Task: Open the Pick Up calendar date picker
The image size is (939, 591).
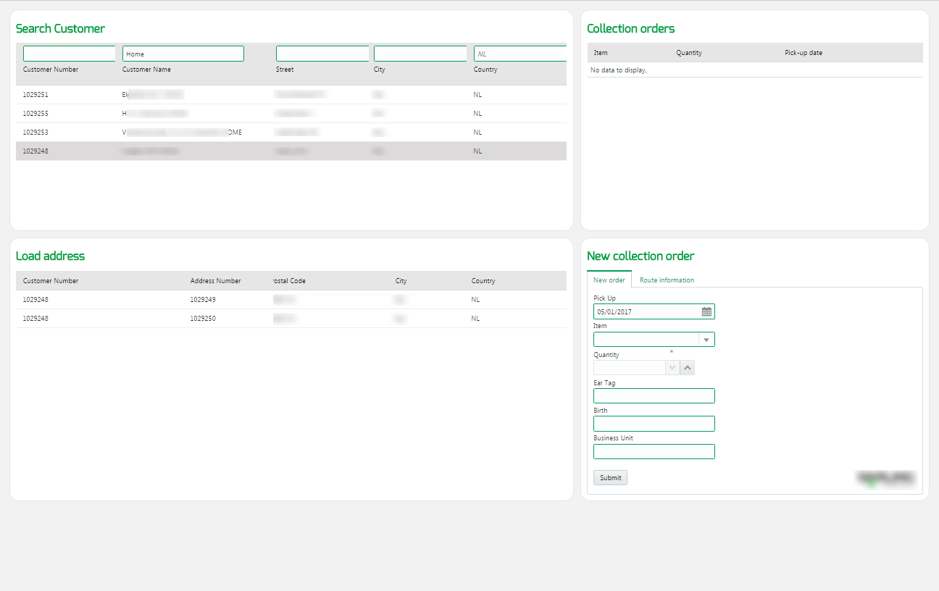Action: [x=706, y=311]
